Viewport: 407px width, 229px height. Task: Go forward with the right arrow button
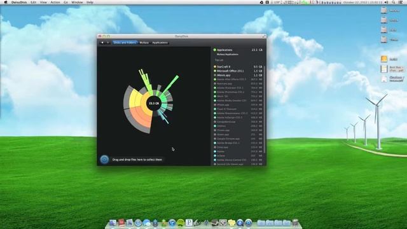(x=108, y=43)
